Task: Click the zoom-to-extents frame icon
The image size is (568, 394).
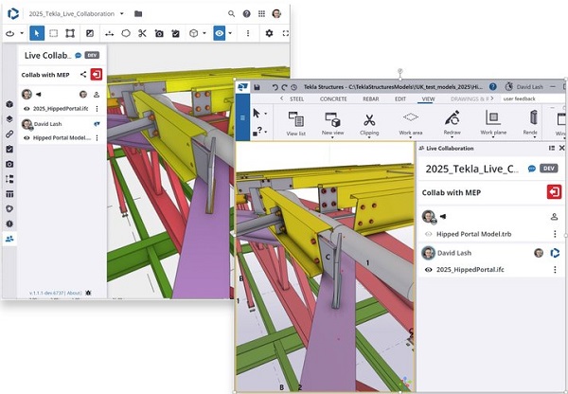Action: click(70, 33)
